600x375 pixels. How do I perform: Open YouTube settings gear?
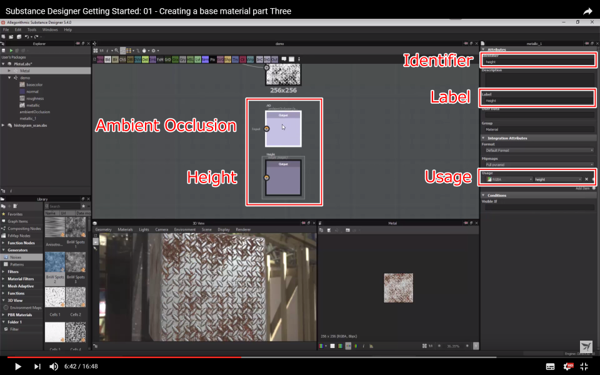[568, 366]
